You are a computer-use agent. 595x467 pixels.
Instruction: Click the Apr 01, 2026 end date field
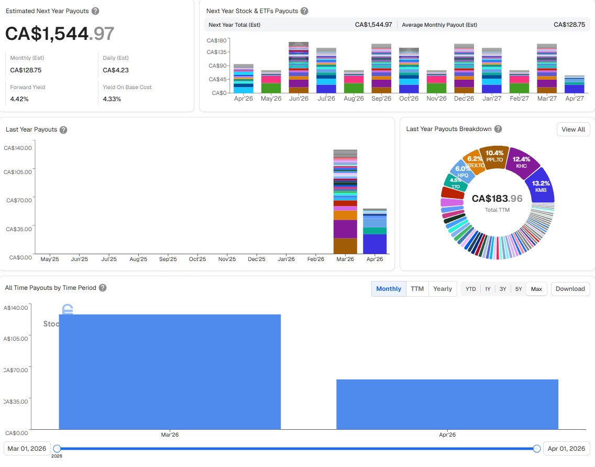[x=567, y=449]
